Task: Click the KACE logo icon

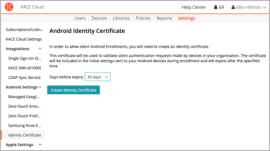Action: click(9, 7)
